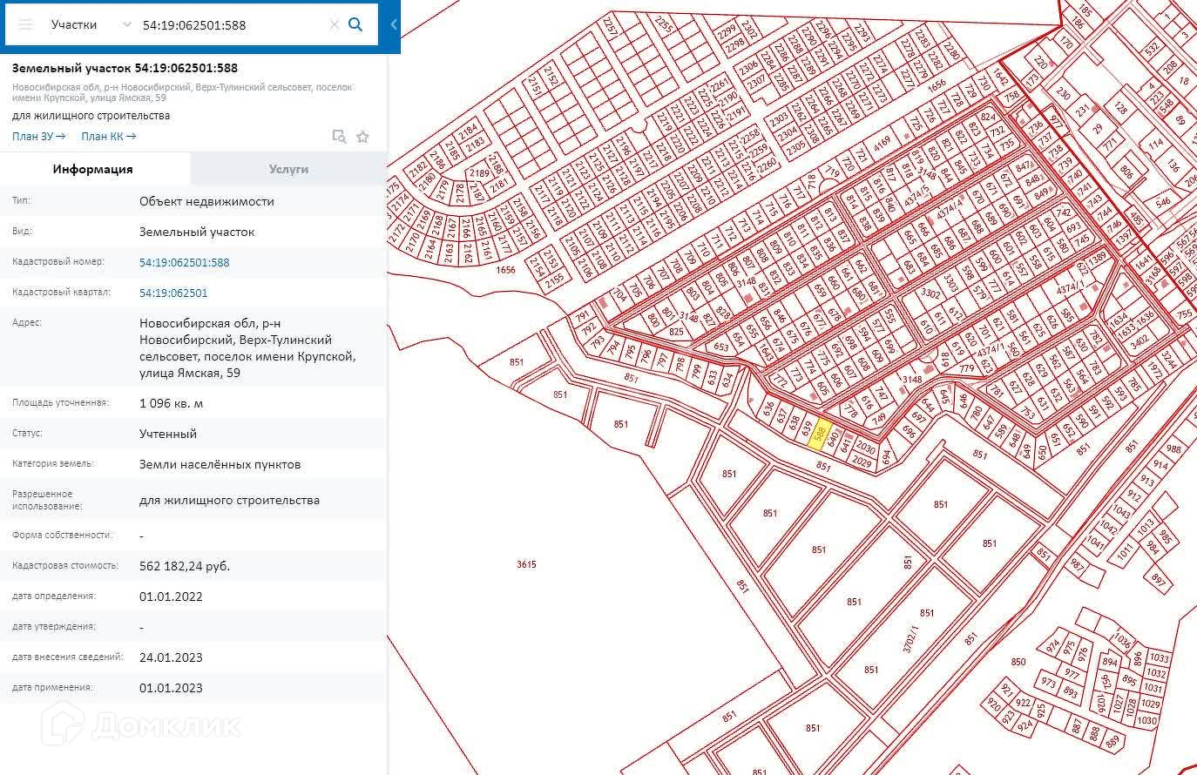Switch to the Услуги tab

(x=288, y=169)
